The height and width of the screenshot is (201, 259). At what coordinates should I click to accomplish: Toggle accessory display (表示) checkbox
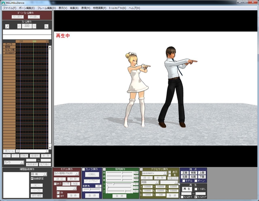tap(170, 172)
